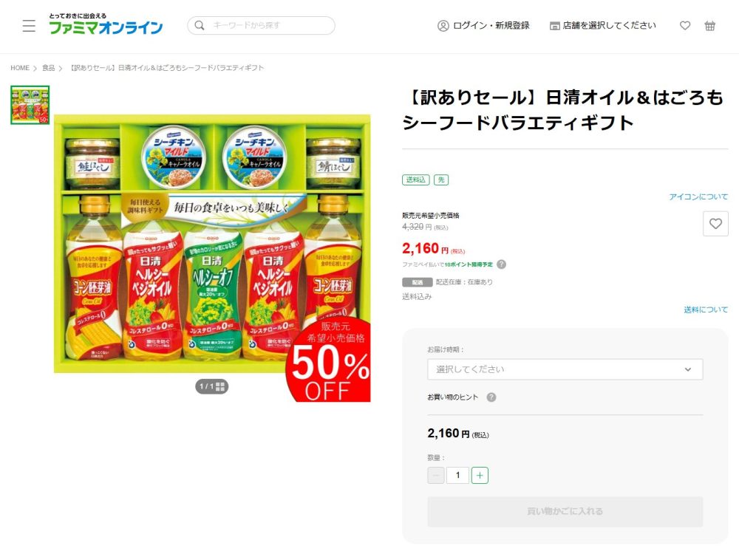This screenshot has height=554, width=739.
Task: Click 買い物かごに入れる button
Action: (565, 511)
